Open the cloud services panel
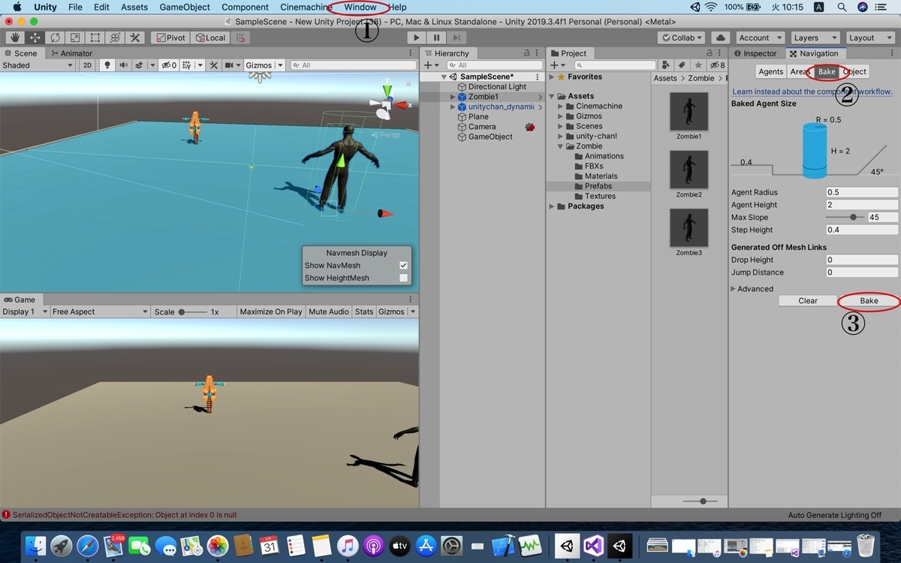This screenshot has width=901, height=563. [x=720, y=38]
